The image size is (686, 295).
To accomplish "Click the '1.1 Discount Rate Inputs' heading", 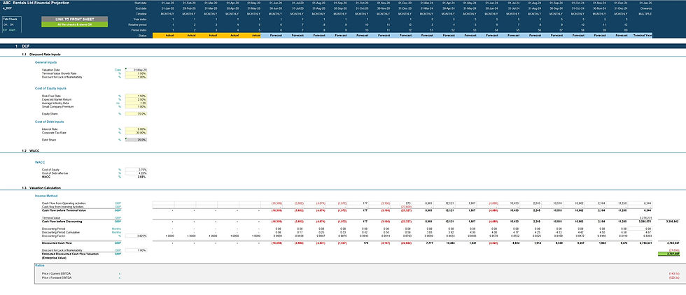I will pyautogui.click(x=41, y=55).
